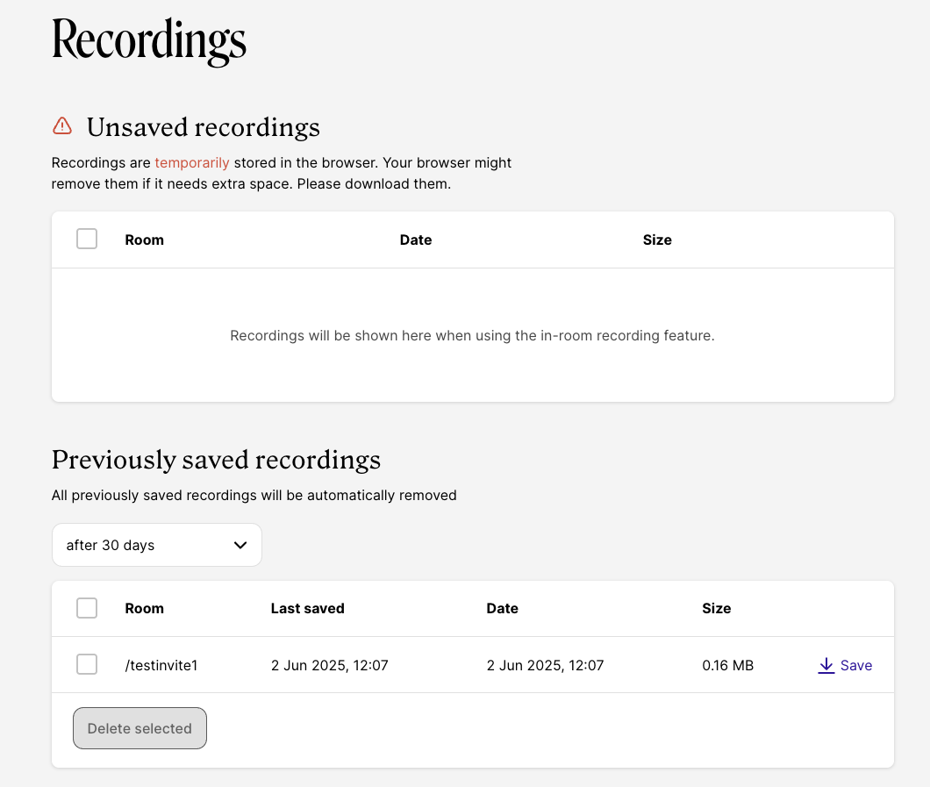Viewport: 930px width, 787px height.
Task: Click the Size header in Unsaved recordings table
Action: coord(657,240)
